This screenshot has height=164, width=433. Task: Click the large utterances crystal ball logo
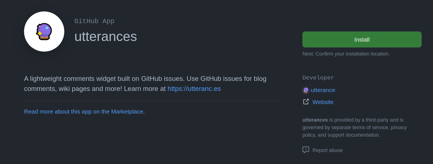(44, 32)
